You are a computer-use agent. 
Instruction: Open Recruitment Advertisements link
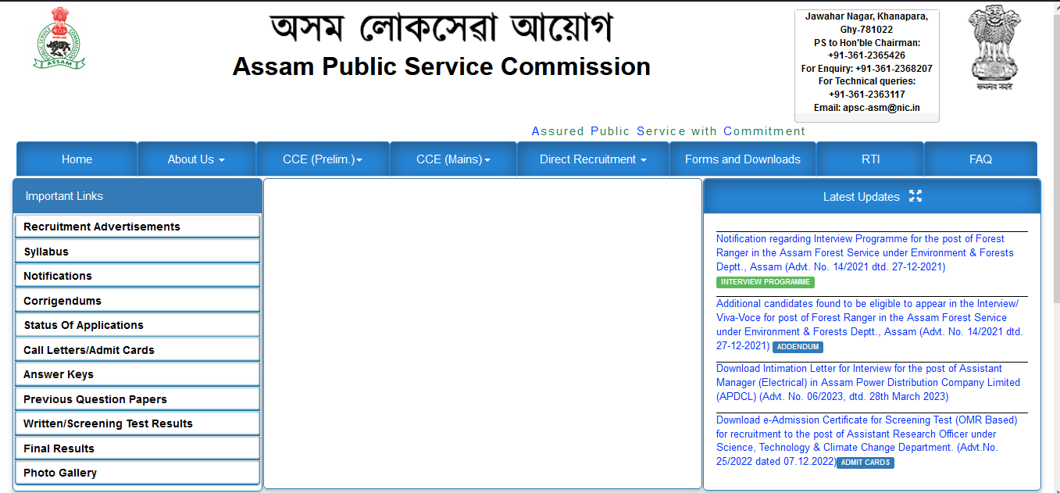pos(137,227)
